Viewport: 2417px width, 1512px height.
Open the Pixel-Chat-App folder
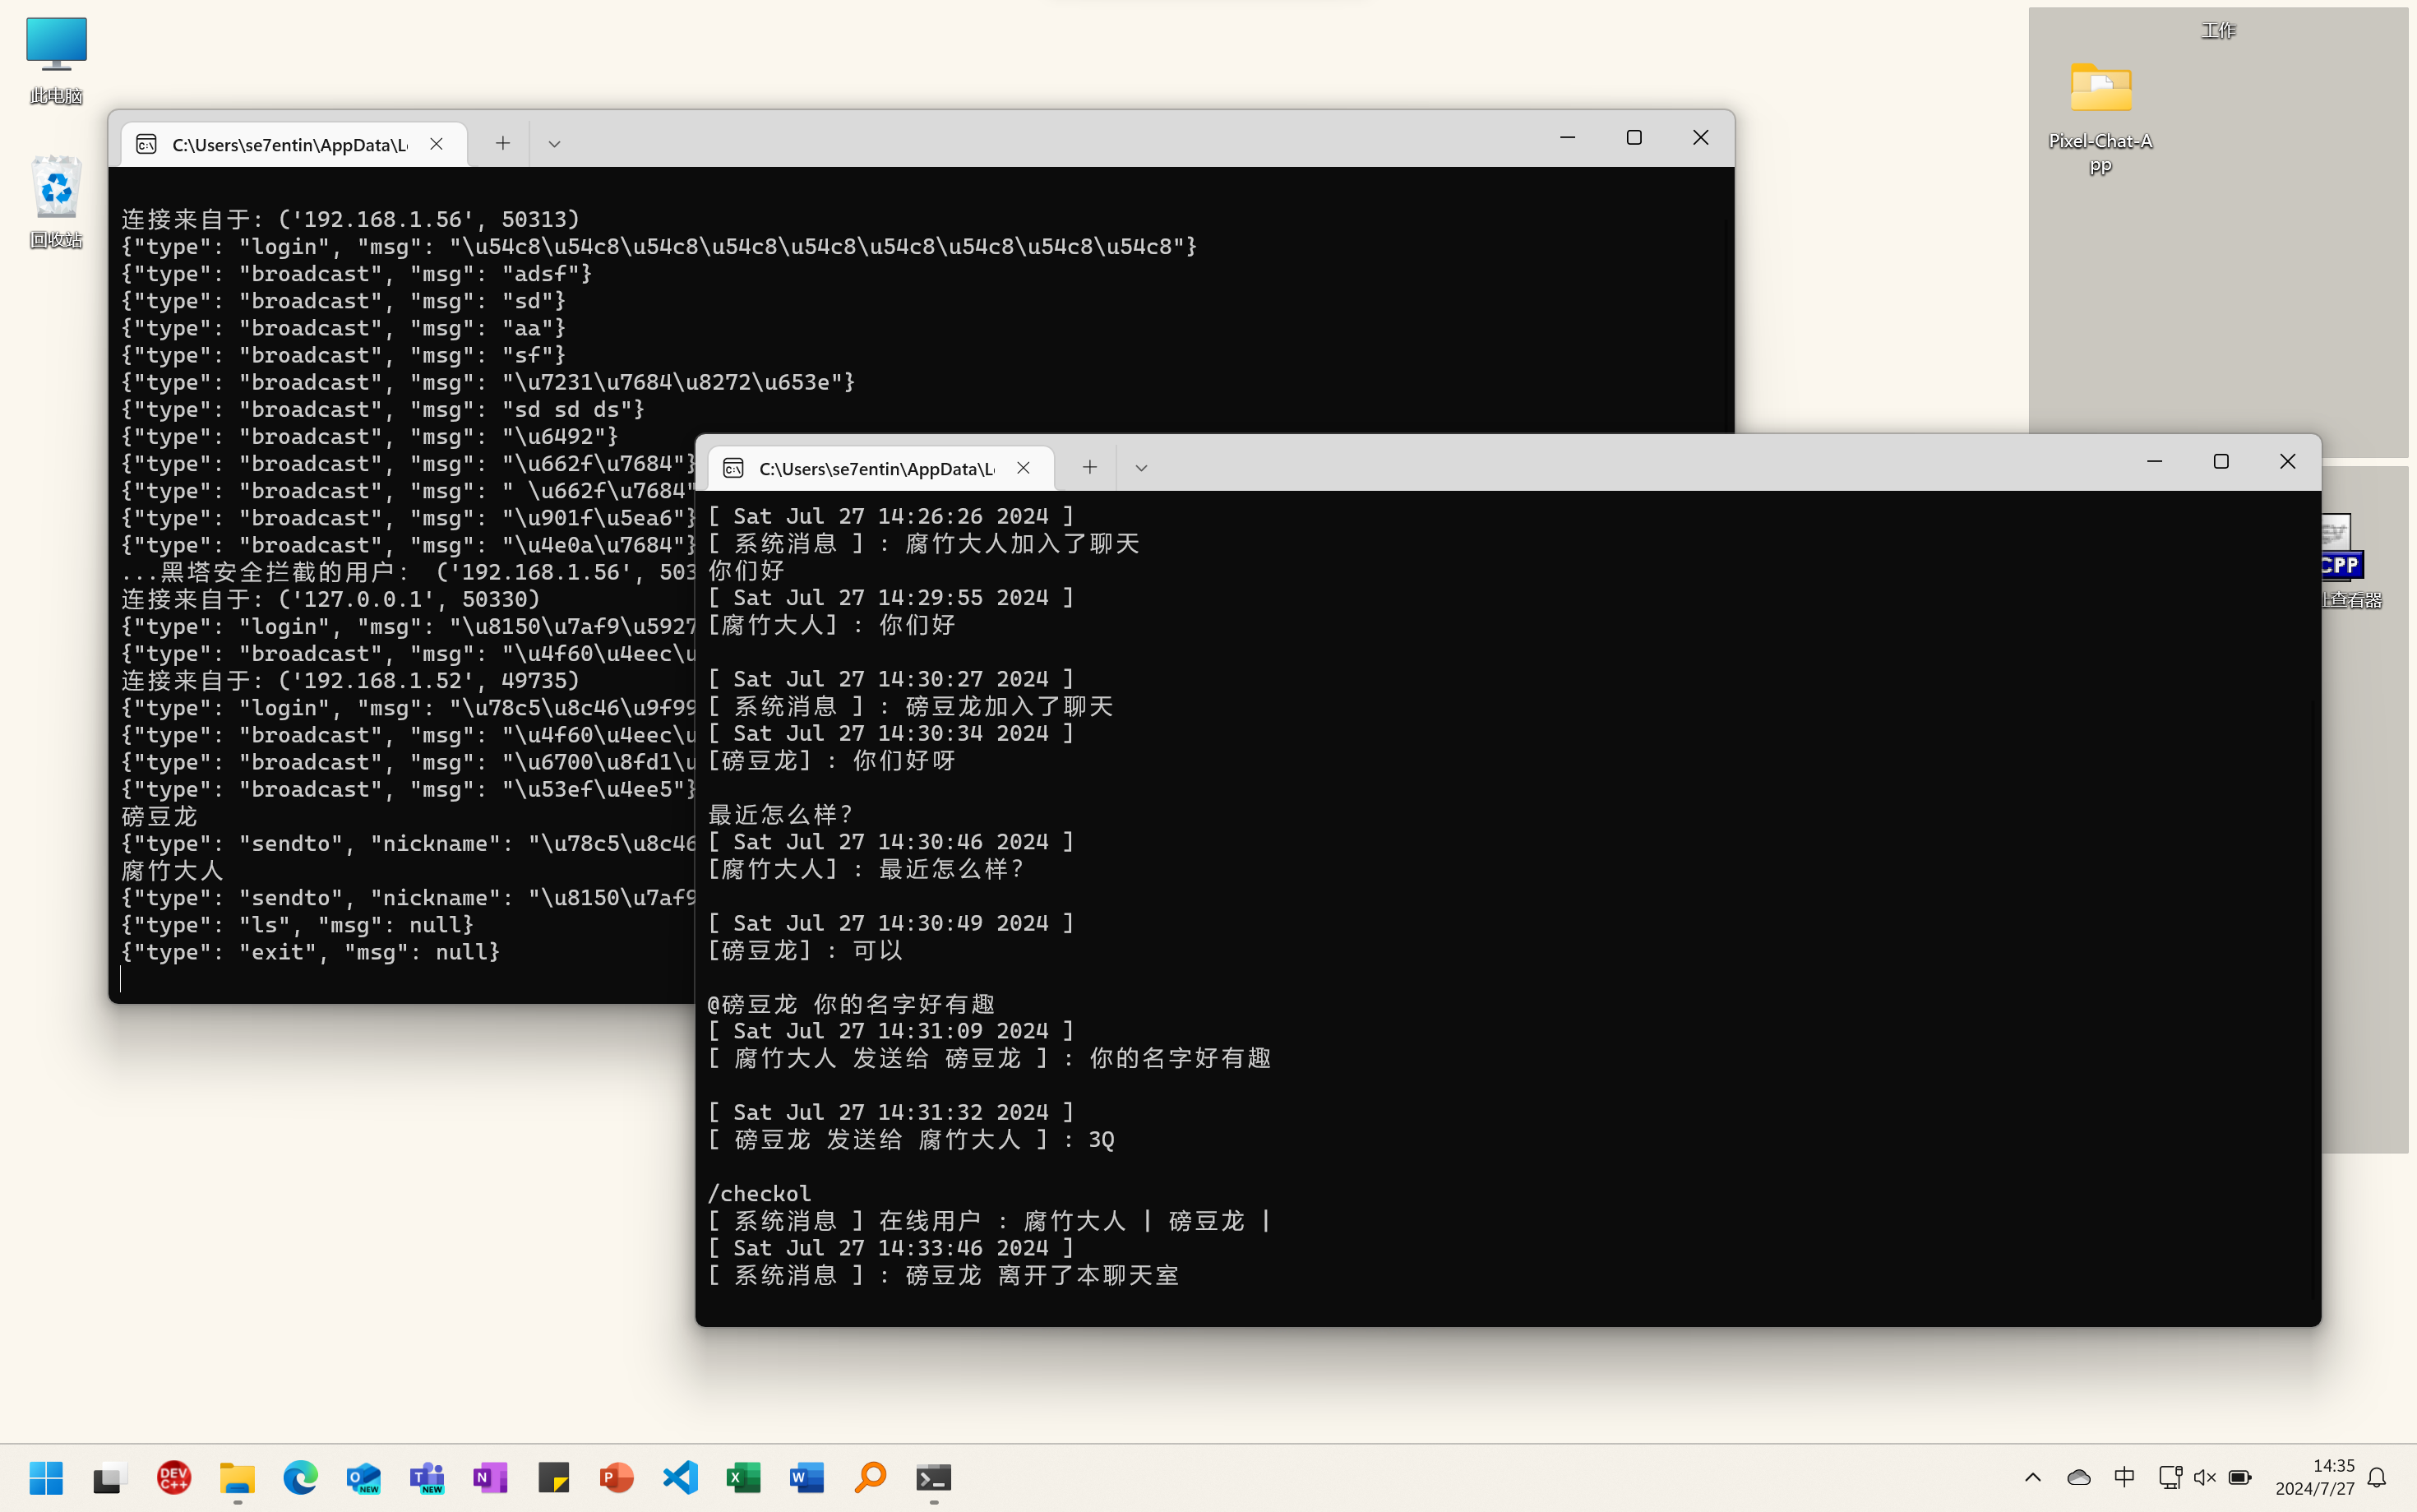(x=2100, y=118)
